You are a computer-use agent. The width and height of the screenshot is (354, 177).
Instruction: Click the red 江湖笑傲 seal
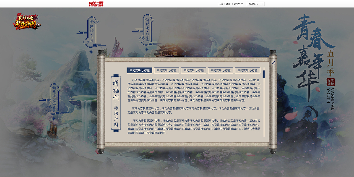pos(330,82)
